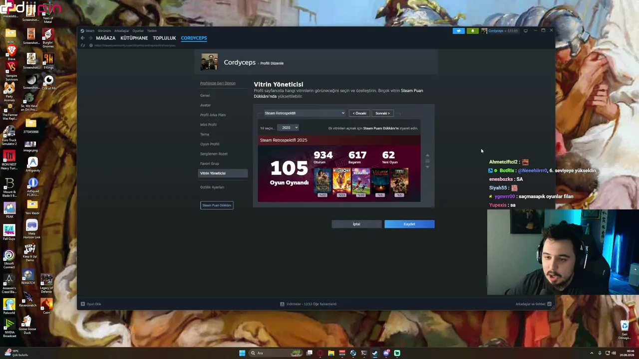The image size is (639, 359).
Task: Click the Steam Puan Dükkânı button
Action: [x=217, y=205]
